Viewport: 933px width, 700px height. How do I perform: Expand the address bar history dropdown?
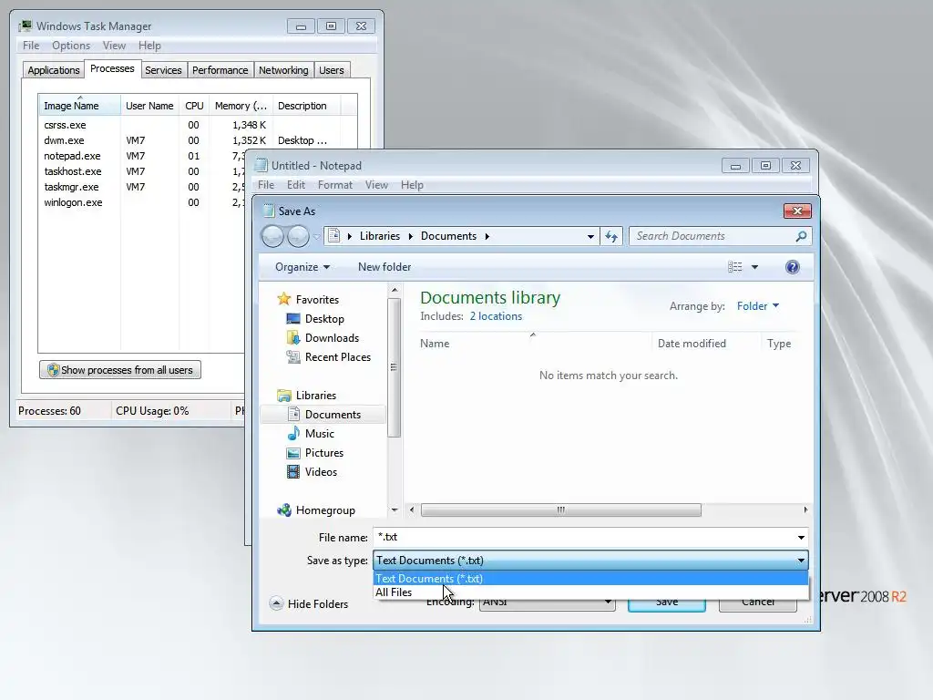pyautogui.click(x=590, y=236)
